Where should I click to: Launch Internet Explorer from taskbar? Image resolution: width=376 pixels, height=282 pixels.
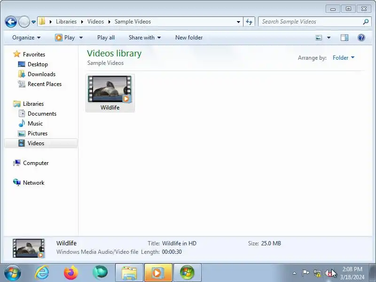tap(42, 273)
